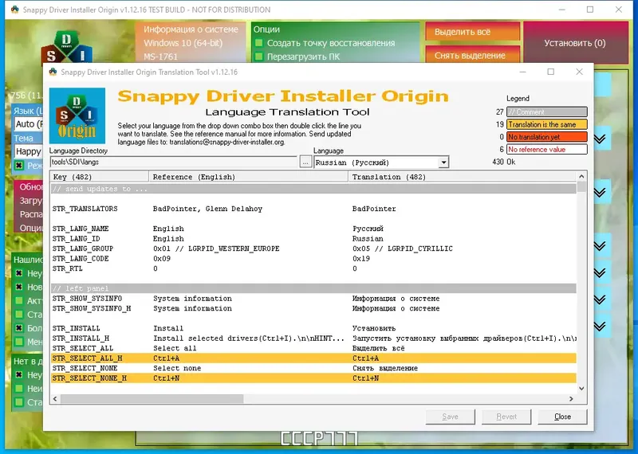Open the Happy theme dropdown in main window
The image size is (638, 454).
(28, 151)
